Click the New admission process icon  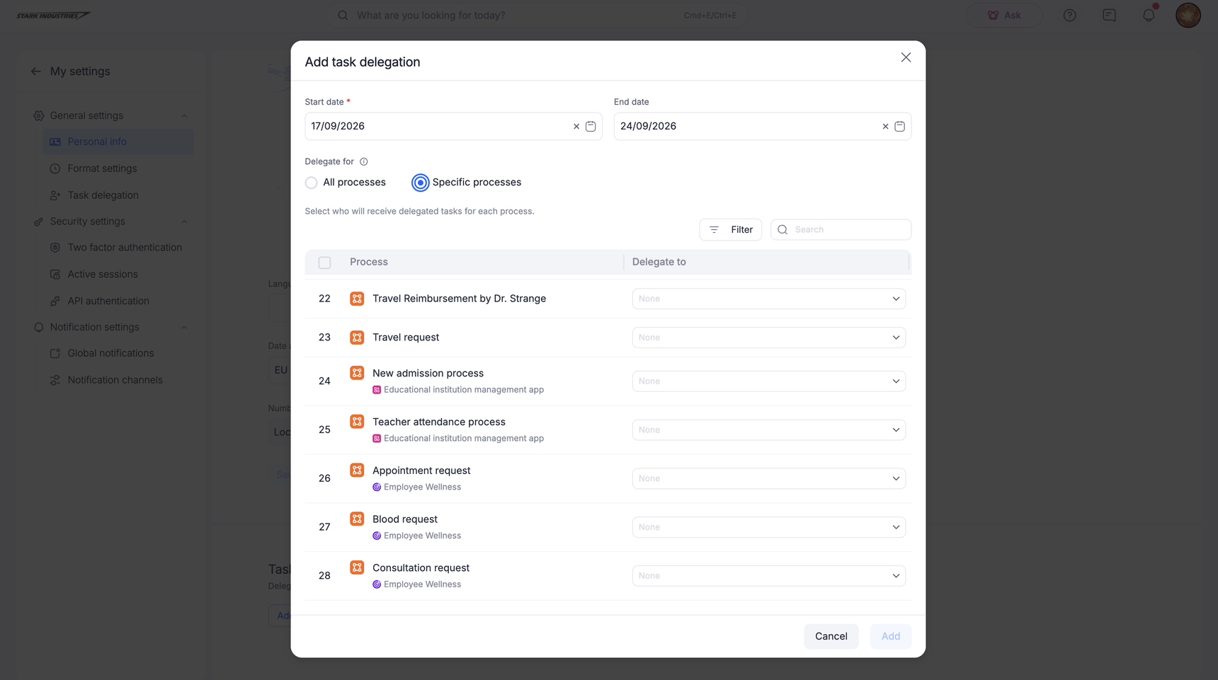point(357,373)
